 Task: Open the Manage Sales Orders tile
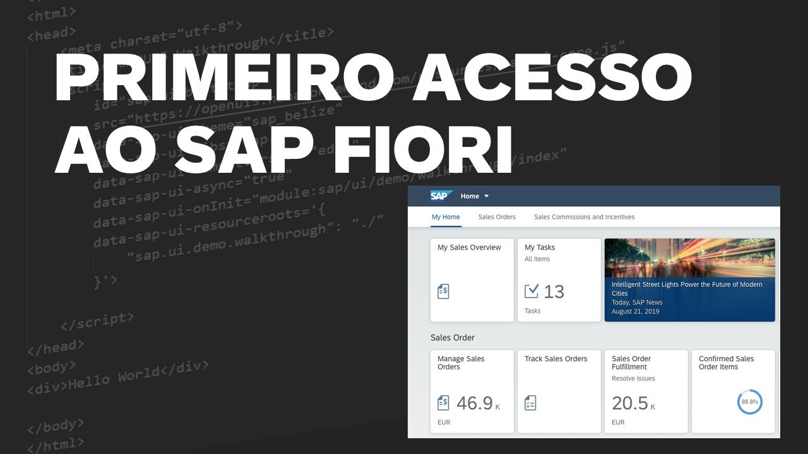click(x=472, y=392)
